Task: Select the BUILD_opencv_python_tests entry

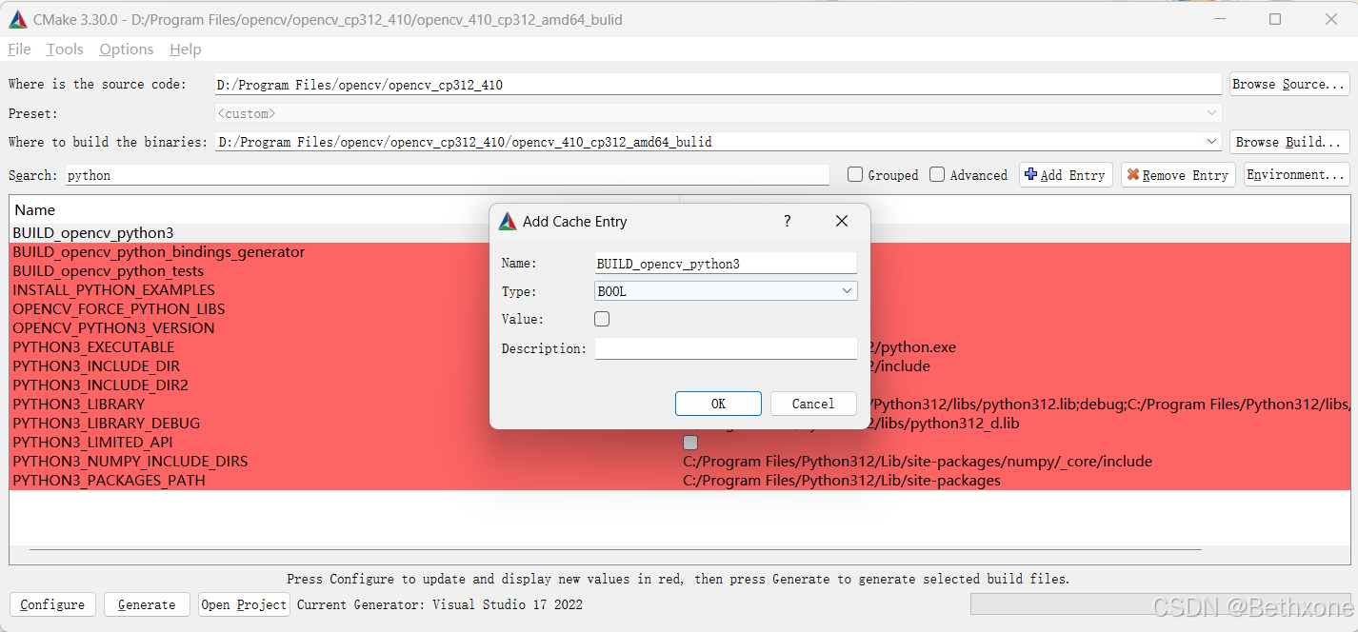Action: coord(109,271)
